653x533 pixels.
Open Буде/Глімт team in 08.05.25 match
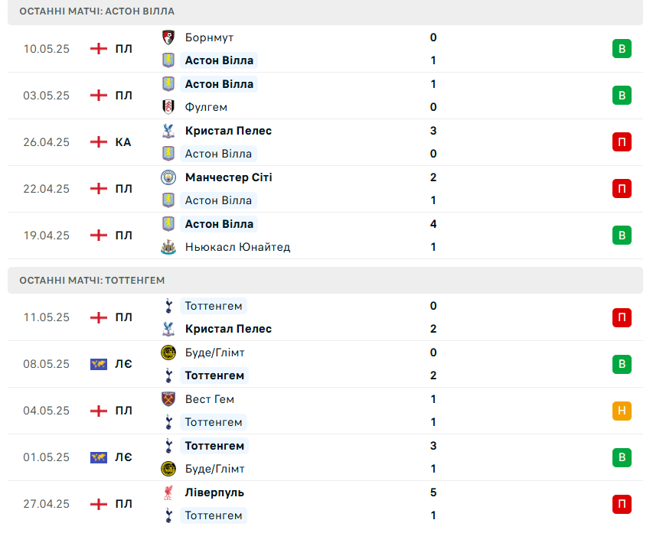click(x=215, y=353)
